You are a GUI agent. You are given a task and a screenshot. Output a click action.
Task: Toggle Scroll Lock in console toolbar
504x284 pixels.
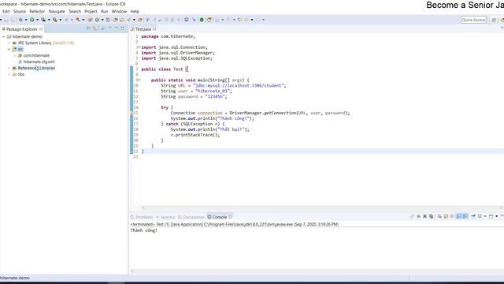point(446,216)
